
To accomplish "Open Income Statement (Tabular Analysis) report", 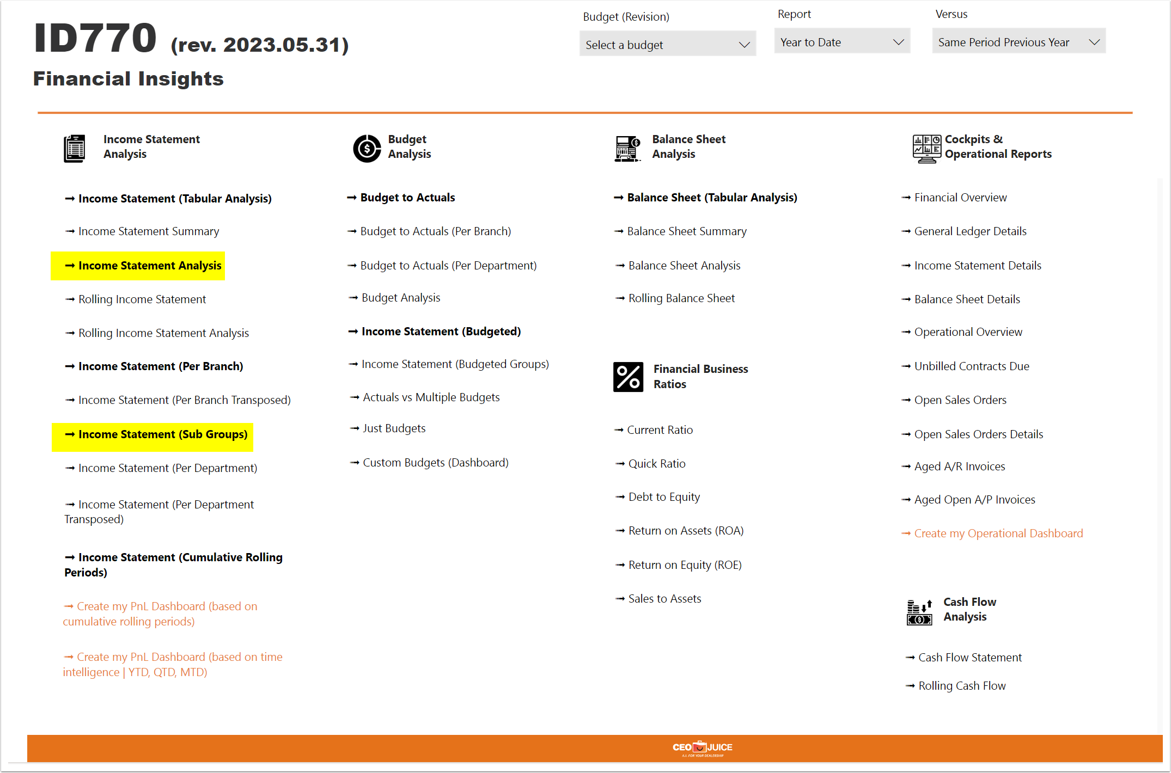I will (168, 199).
